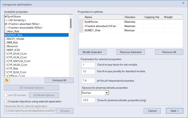
Task: Click the A-Z sort properties icon
Action: 7,80
